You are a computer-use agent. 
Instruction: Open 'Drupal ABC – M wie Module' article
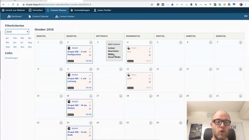pyautogui.click(x=77, y=107)
